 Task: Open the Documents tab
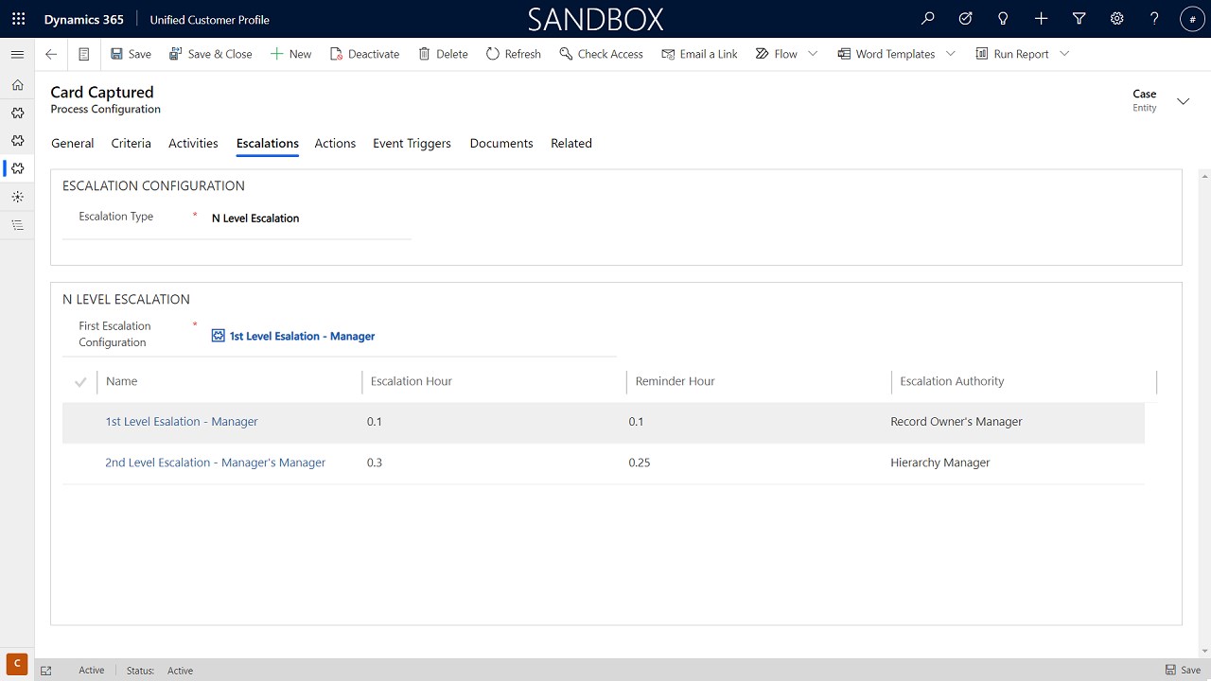501,144
